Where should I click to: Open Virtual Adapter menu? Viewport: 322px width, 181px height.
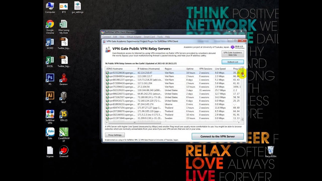pos(134,37)
